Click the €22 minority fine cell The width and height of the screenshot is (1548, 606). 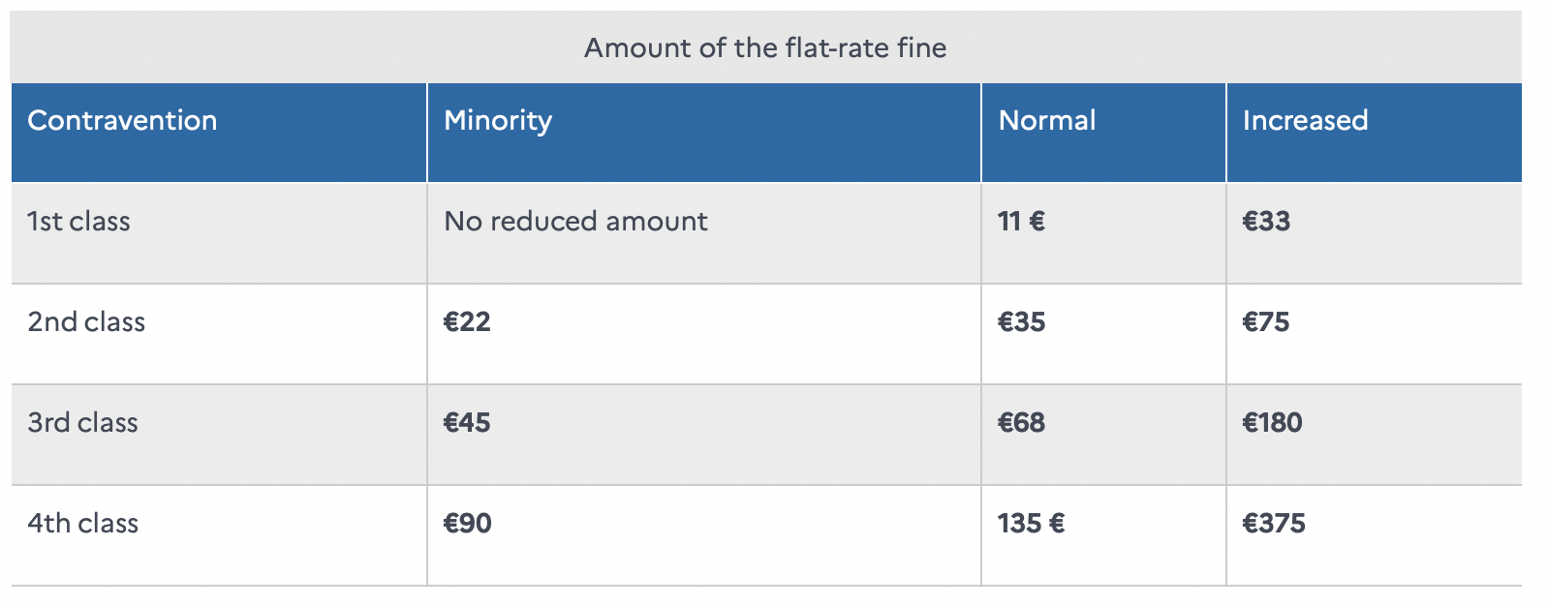467,321
